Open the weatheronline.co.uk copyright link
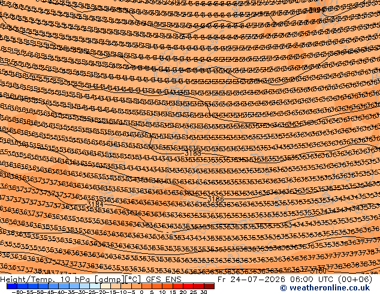380x294 pixels. pos(325,288)
